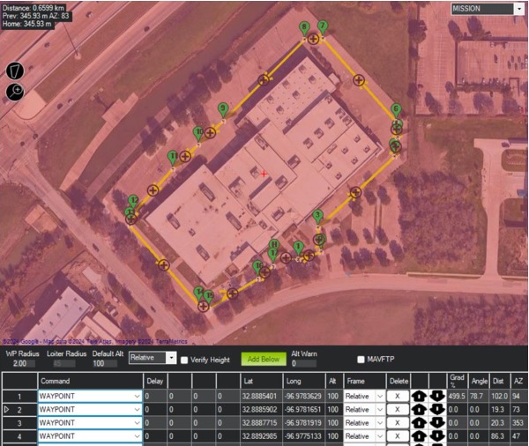The image size is (529, 446).
Task: Open the Relative altitude mode dropdown
Action: click(153, 358)
